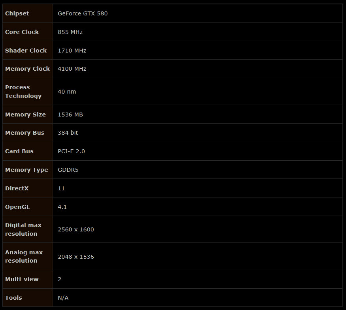
Task: Select the 2560 x 1600 value
Action: pyautogui.click(x=76, y=229)
